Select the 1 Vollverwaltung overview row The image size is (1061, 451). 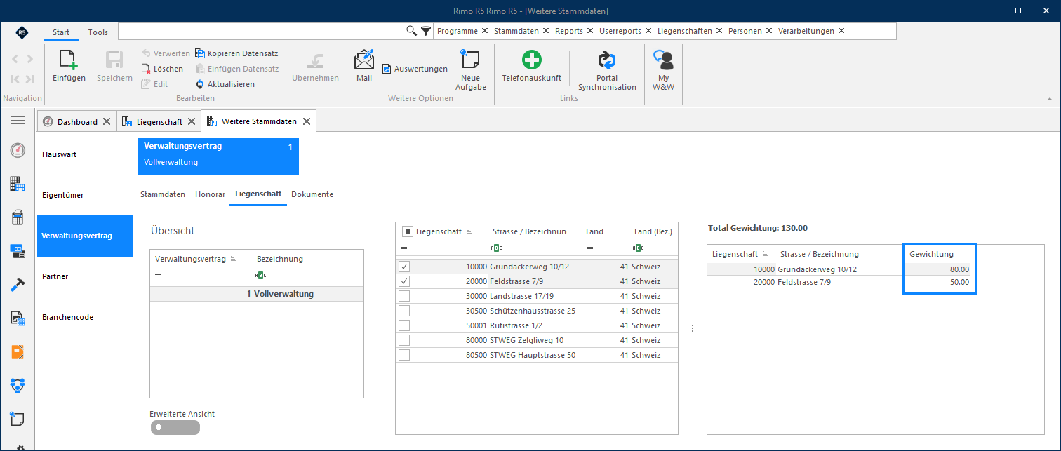coord(257,294)
